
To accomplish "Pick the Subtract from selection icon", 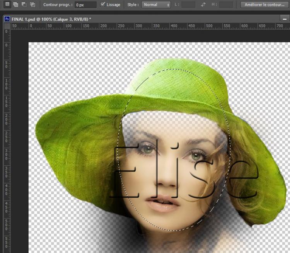I will tap(24, 5).
